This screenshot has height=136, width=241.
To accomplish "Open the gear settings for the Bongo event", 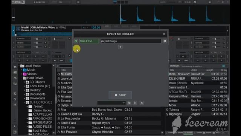I will coord(165,41).
